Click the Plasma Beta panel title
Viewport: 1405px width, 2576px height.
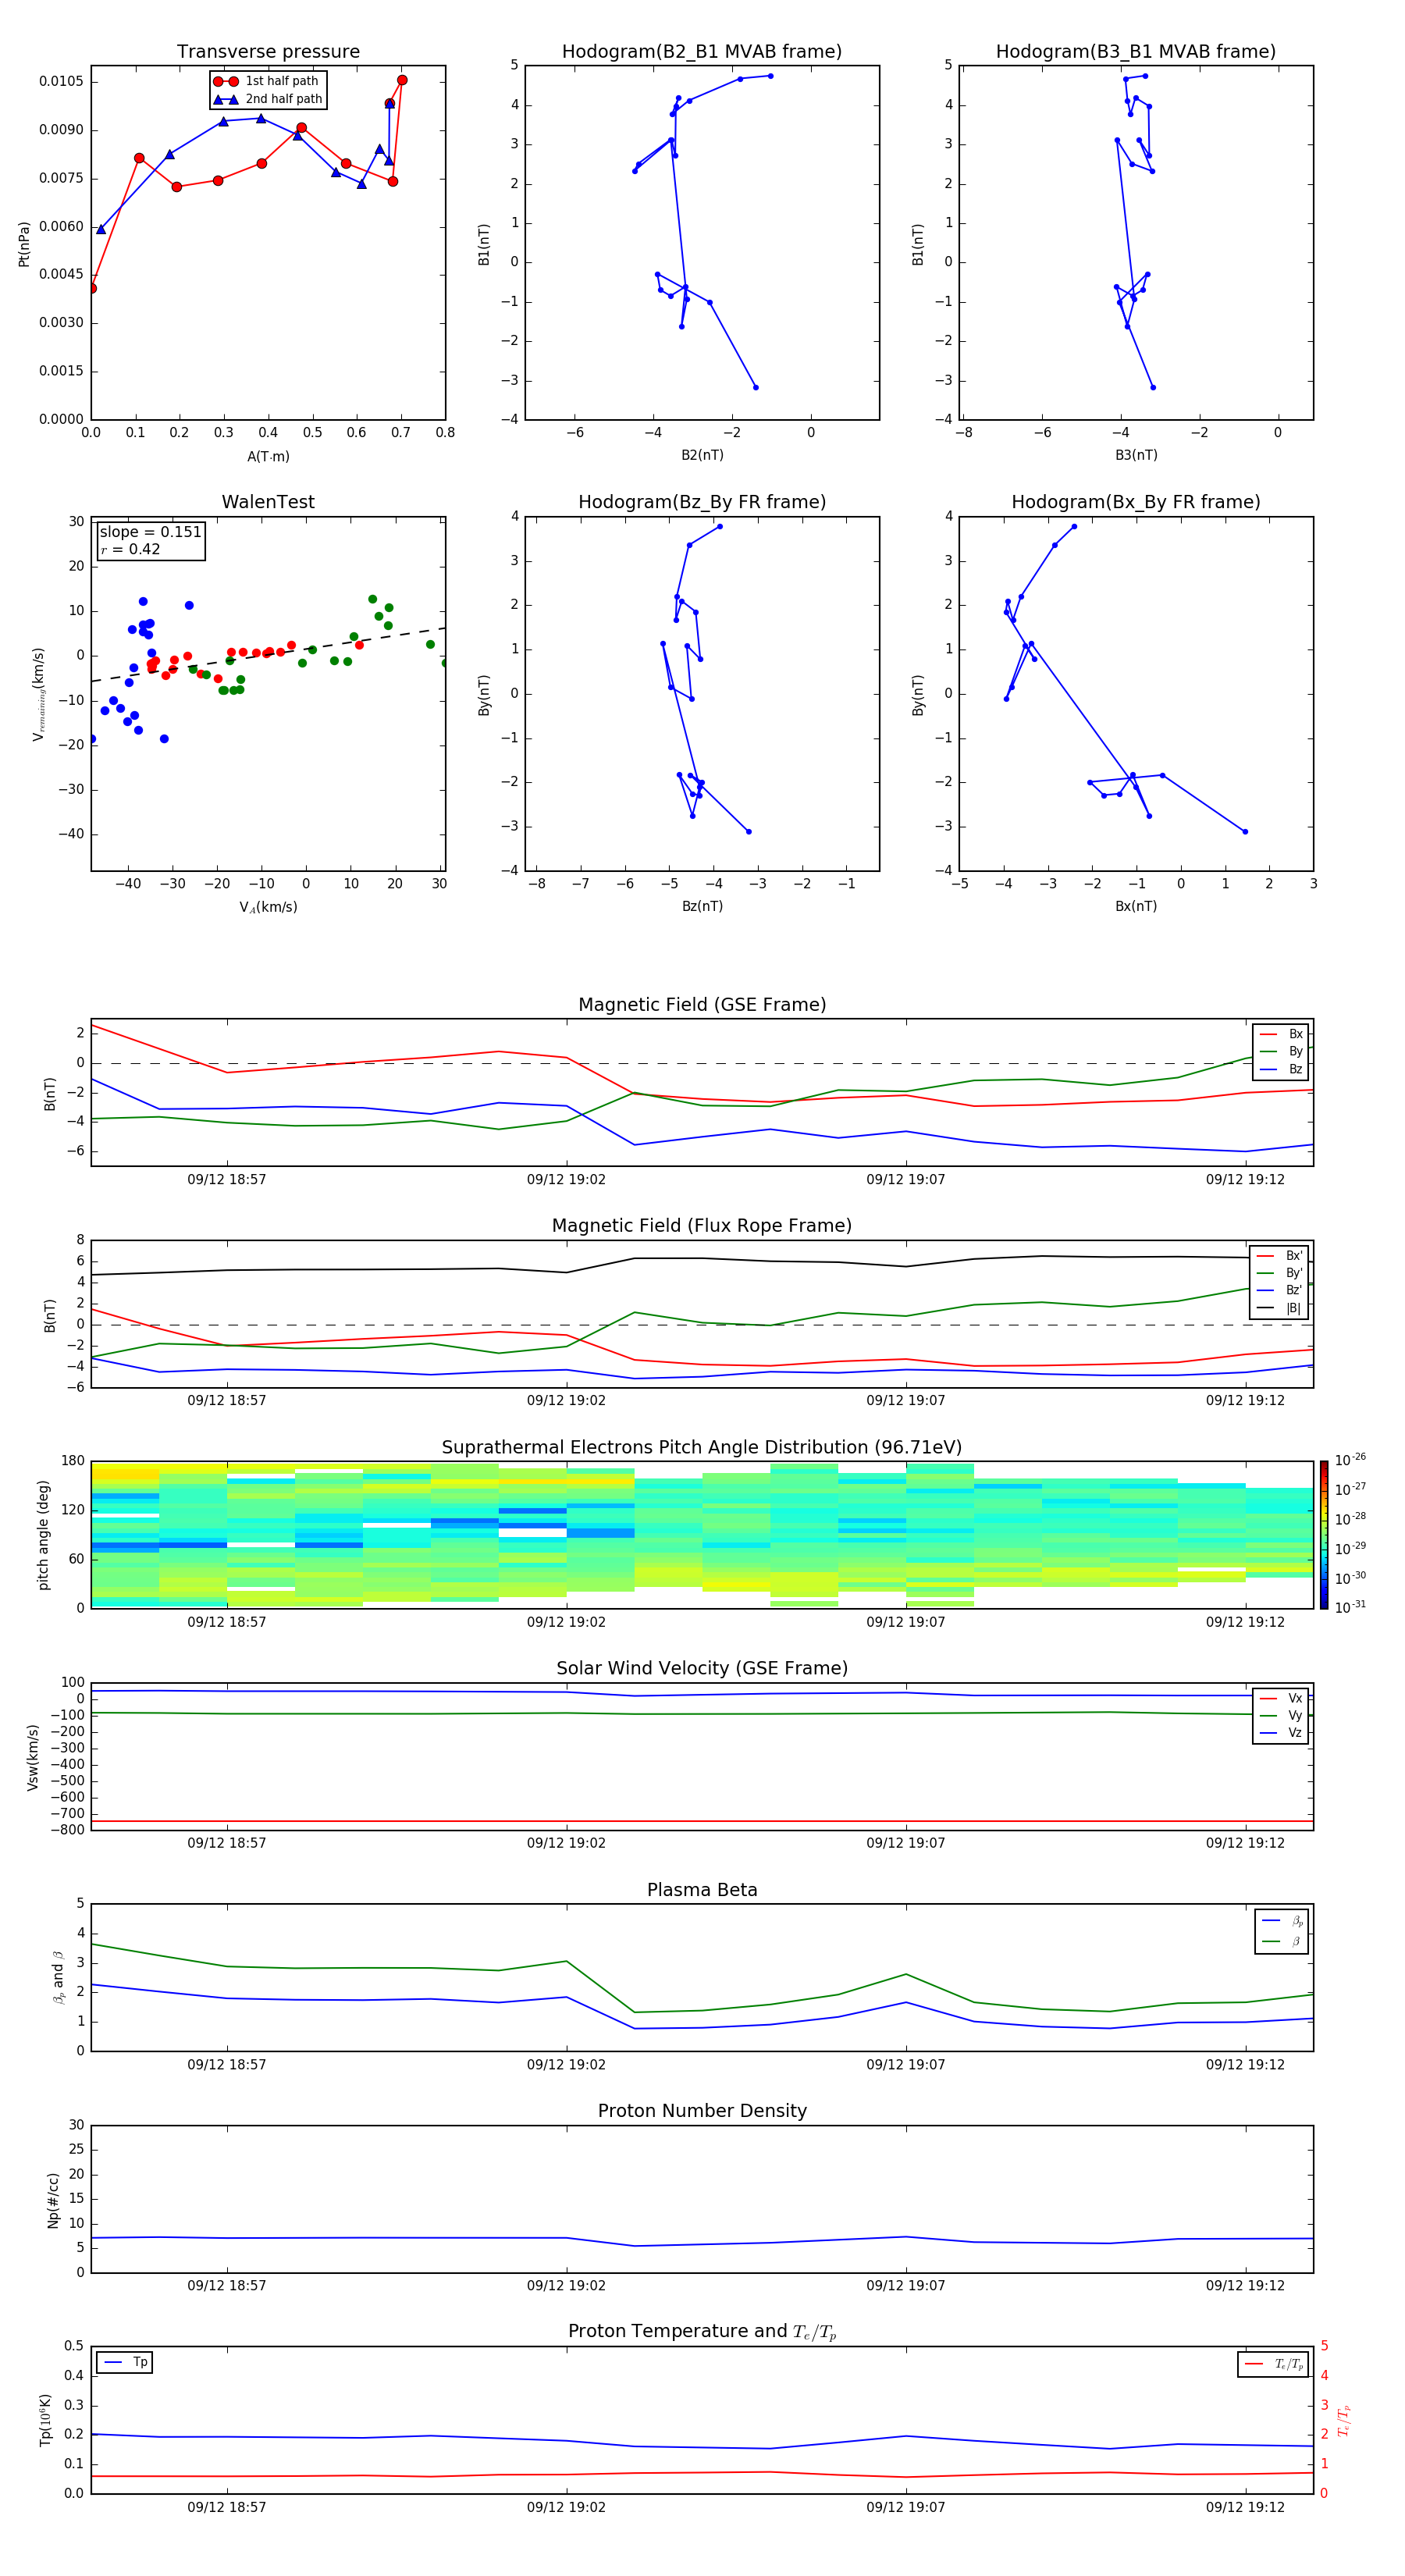pyautogui.click(x=702, y=1891)
